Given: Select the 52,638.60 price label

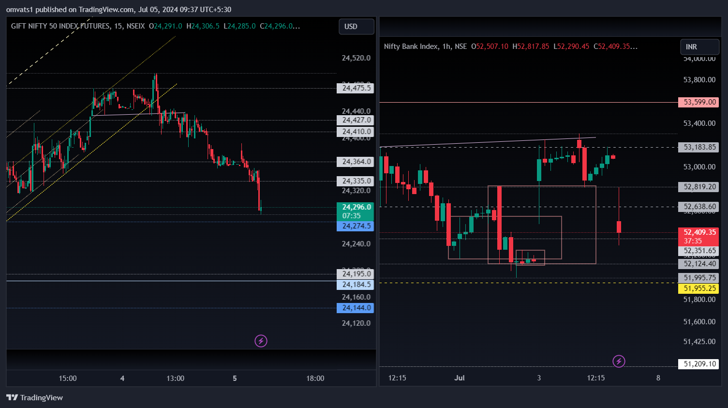Looking at the screenshot, I should coord(698,207).
